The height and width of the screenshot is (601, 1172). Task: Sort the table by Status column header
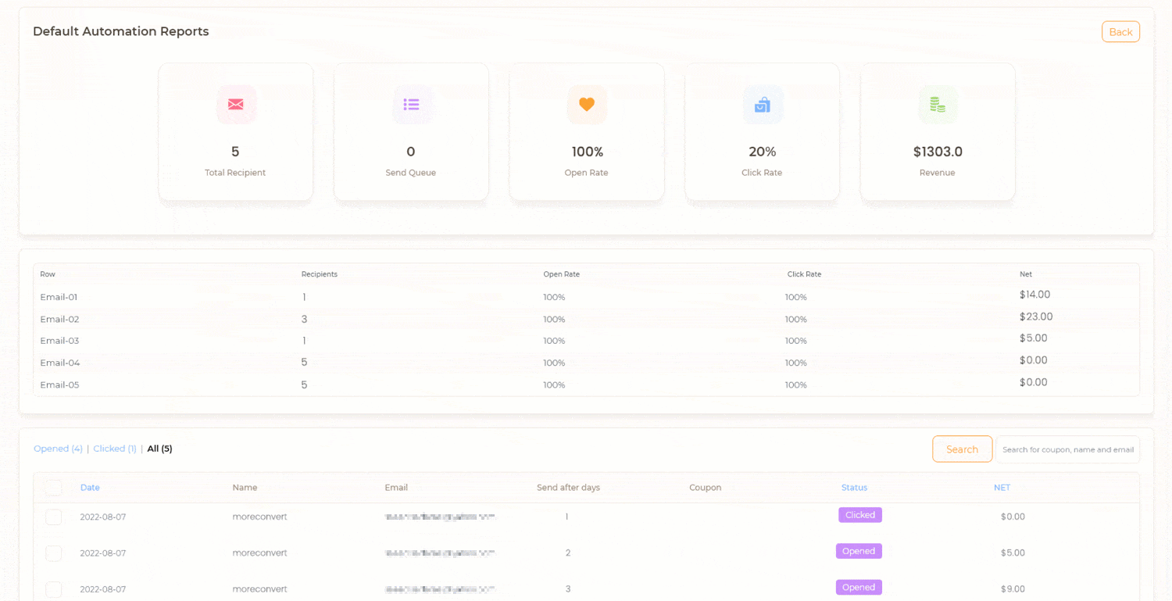854,488
